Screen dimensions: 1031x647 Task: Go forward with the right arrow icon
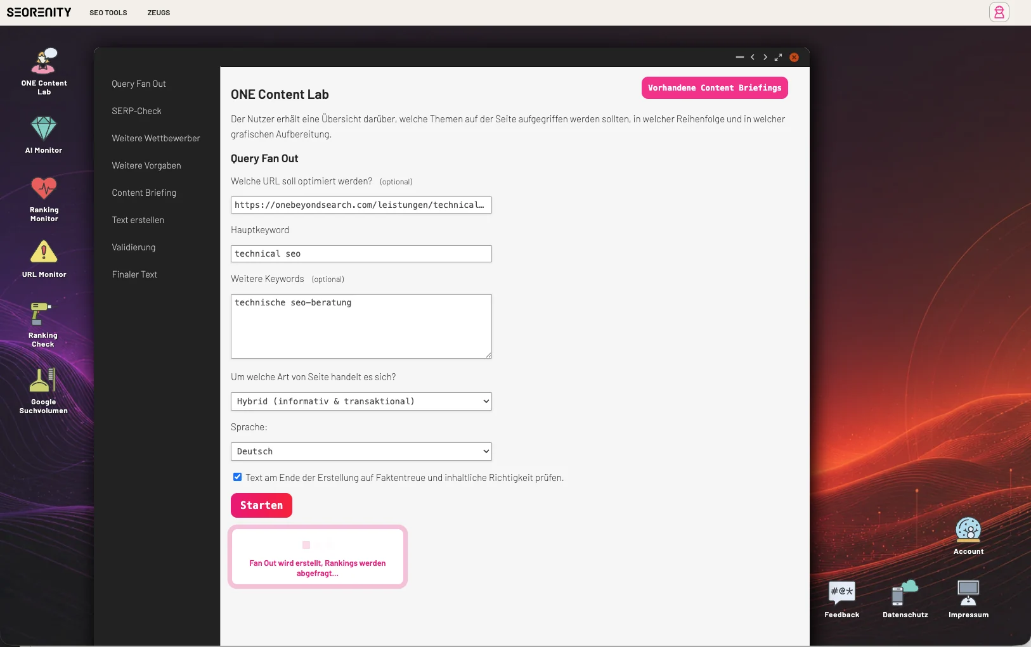point(765,57)
